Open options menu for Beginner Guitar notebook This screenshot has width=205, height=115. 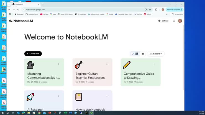coord(107,64)
